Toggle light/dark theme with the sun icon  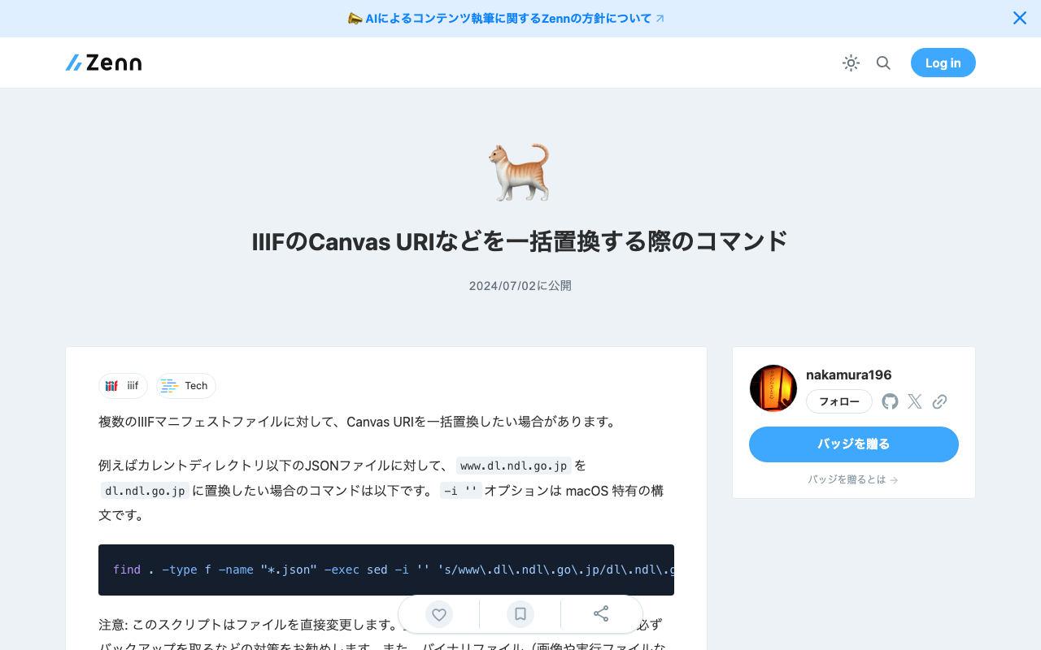point(851,63)
